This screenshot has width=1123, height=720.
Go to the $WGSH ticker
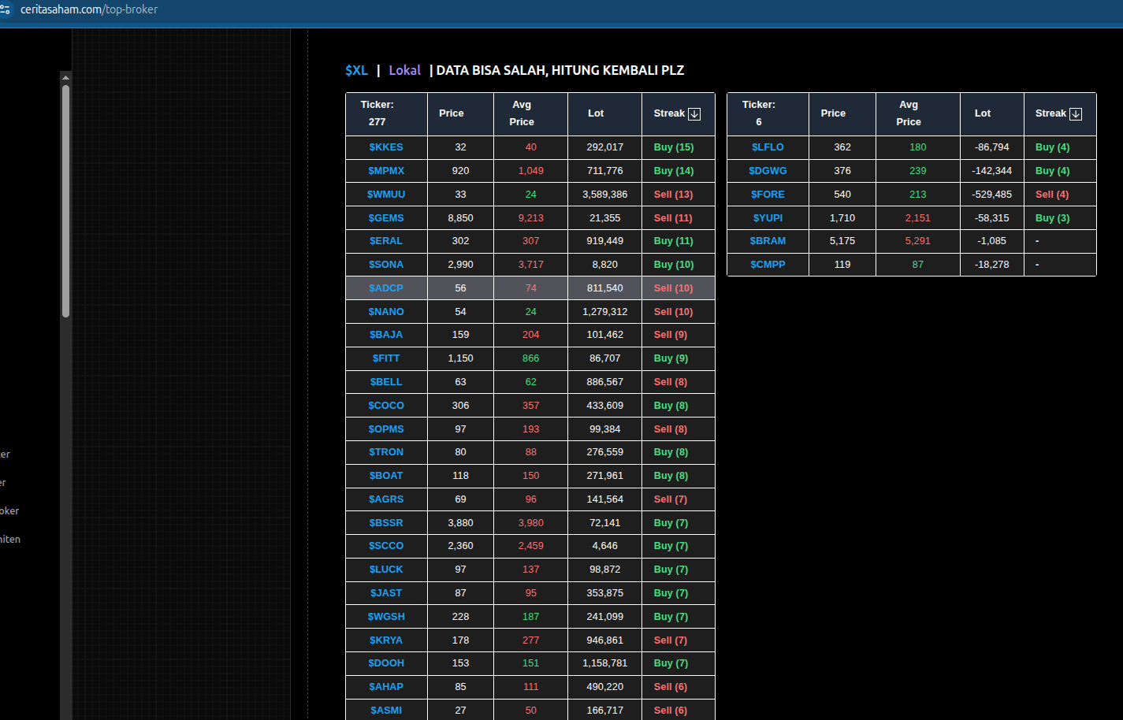pyautogui.click(x=386, y=617)
